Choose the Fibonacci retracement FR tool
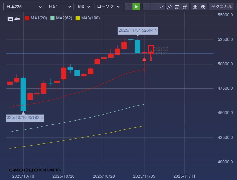Image resolution: width=237 pixels, height=180 pixels. tap(177, 7)
